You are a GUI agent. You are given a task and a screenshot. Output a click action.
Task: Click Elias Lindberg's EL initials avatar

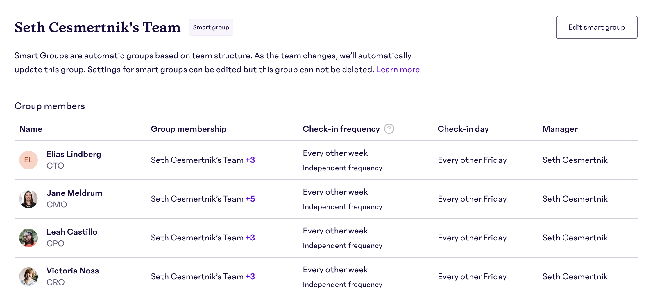(28, 160)
